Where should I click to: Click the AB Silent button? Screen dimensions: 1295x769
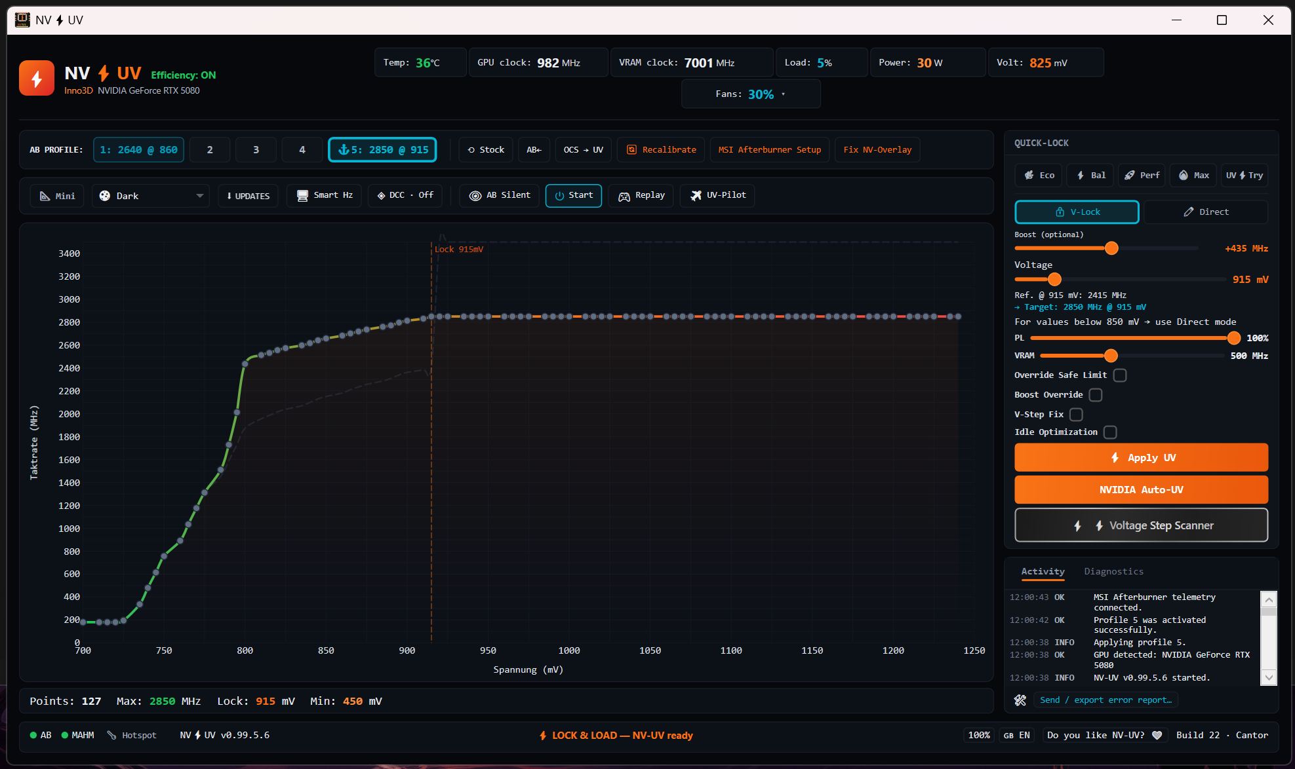pos(500,195)
